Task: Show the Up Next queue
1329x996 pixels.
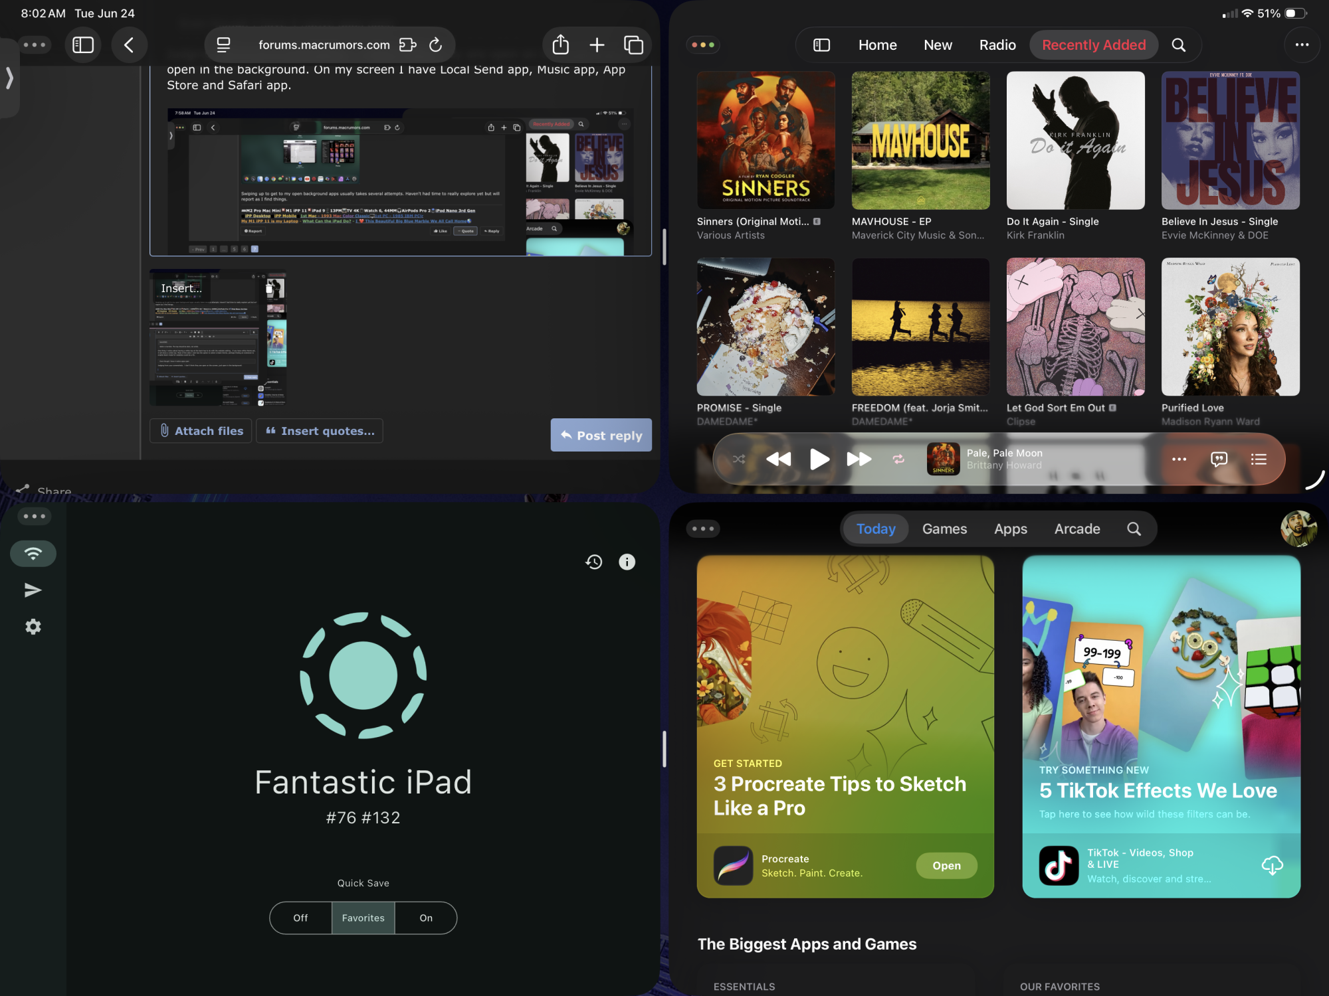Action: tap(1259, 459)
